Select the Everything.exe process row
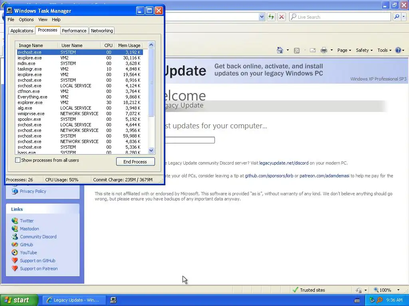The height and width of the screenshot is (306, 409). (80, 97)
